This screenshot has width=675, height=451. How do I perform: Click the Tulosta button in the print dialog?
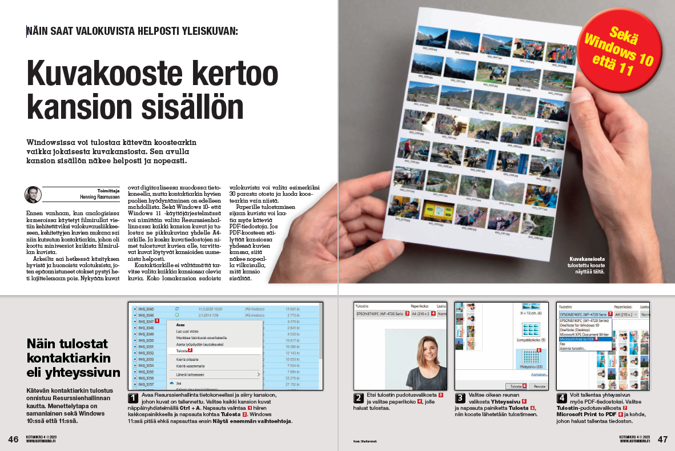pos(516,386)
